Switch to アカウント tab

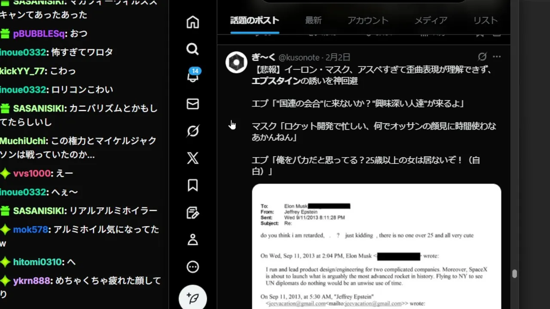pos(368,20)
